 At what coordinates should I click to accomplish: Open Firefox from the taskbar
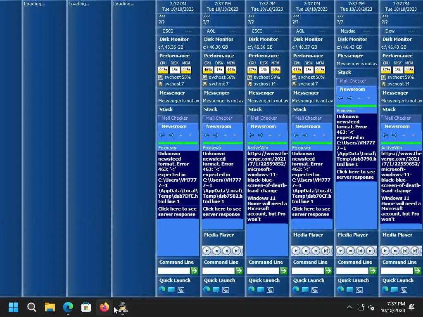coord(105,307)
